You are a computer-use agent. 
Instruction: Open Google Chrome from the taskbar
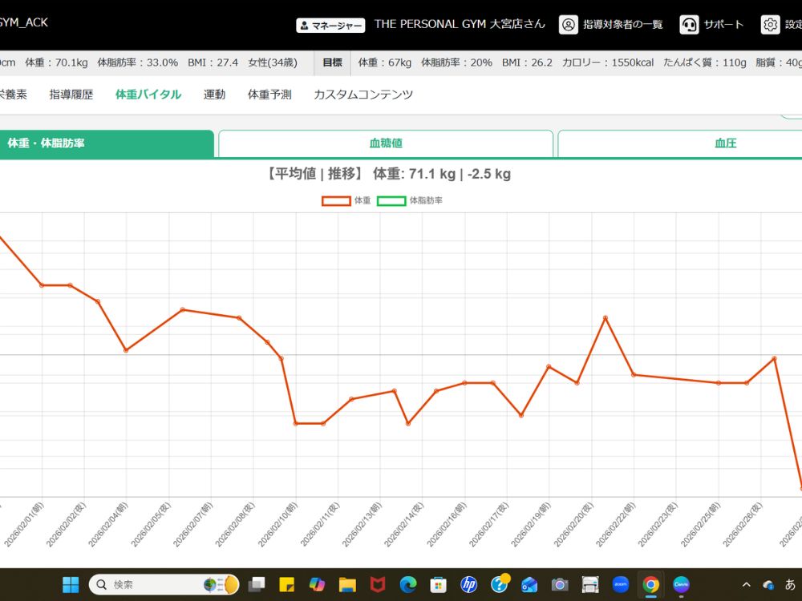coord(651,584)
